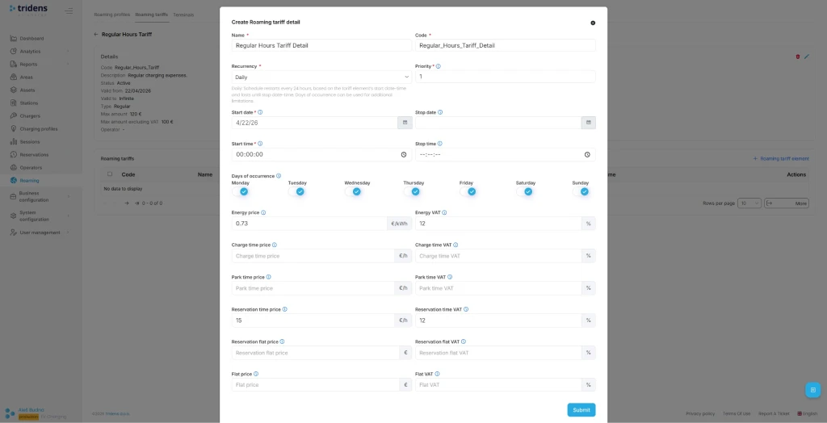The height and width of the screenshot is (423, 827).
Task: Open the Recurrency dropdown
Action: [321, 77]
